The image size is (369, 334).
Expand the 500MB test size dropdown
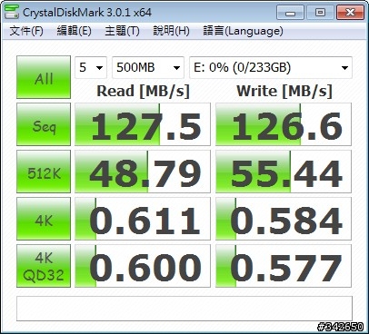(x=148, y=67)
